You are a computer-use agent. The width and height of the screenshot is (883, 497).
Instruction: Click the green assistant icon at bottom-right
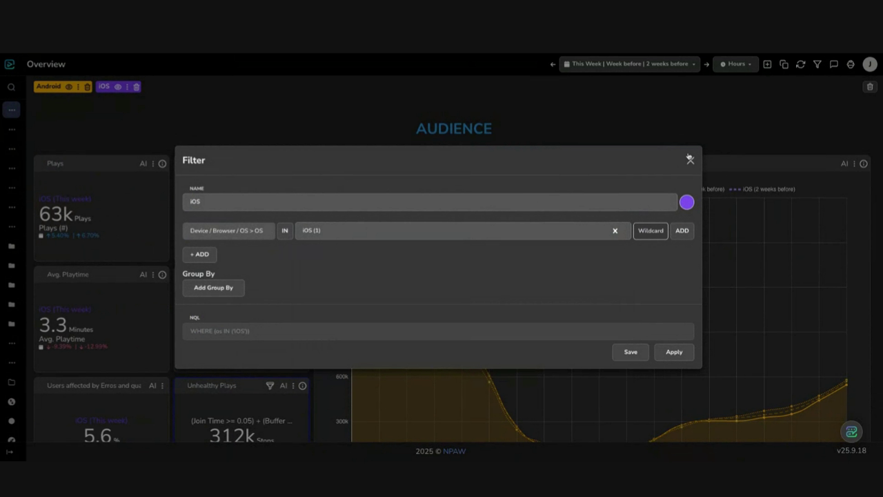coord(852,432)
